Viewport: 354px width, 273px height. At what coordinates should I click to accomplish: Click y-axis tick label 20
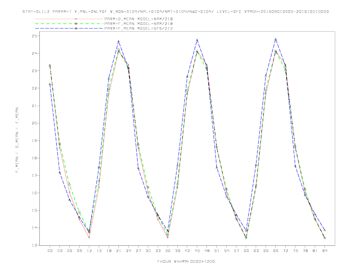pyautogui.click(x=34, y=123)
